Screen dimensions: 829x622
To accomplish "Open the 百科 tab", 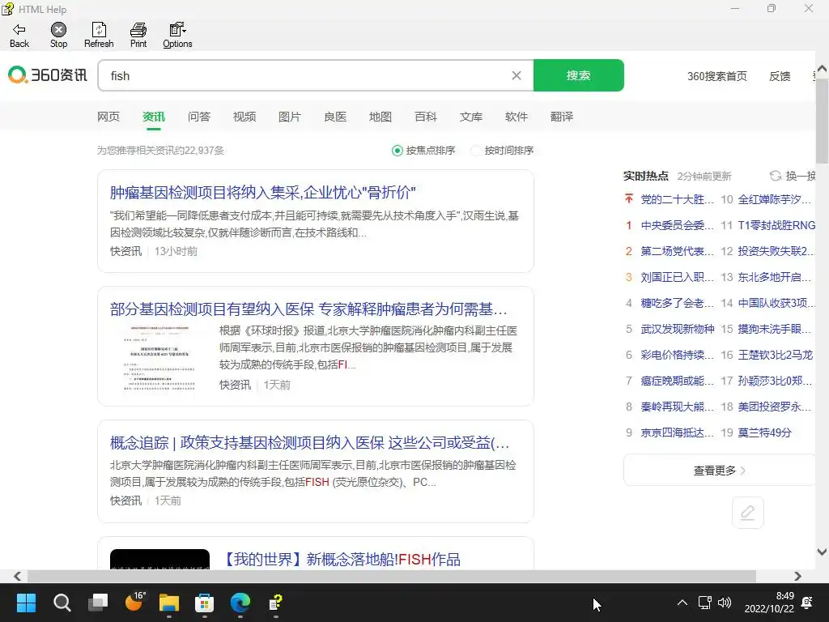I will [x=426, y=117].
